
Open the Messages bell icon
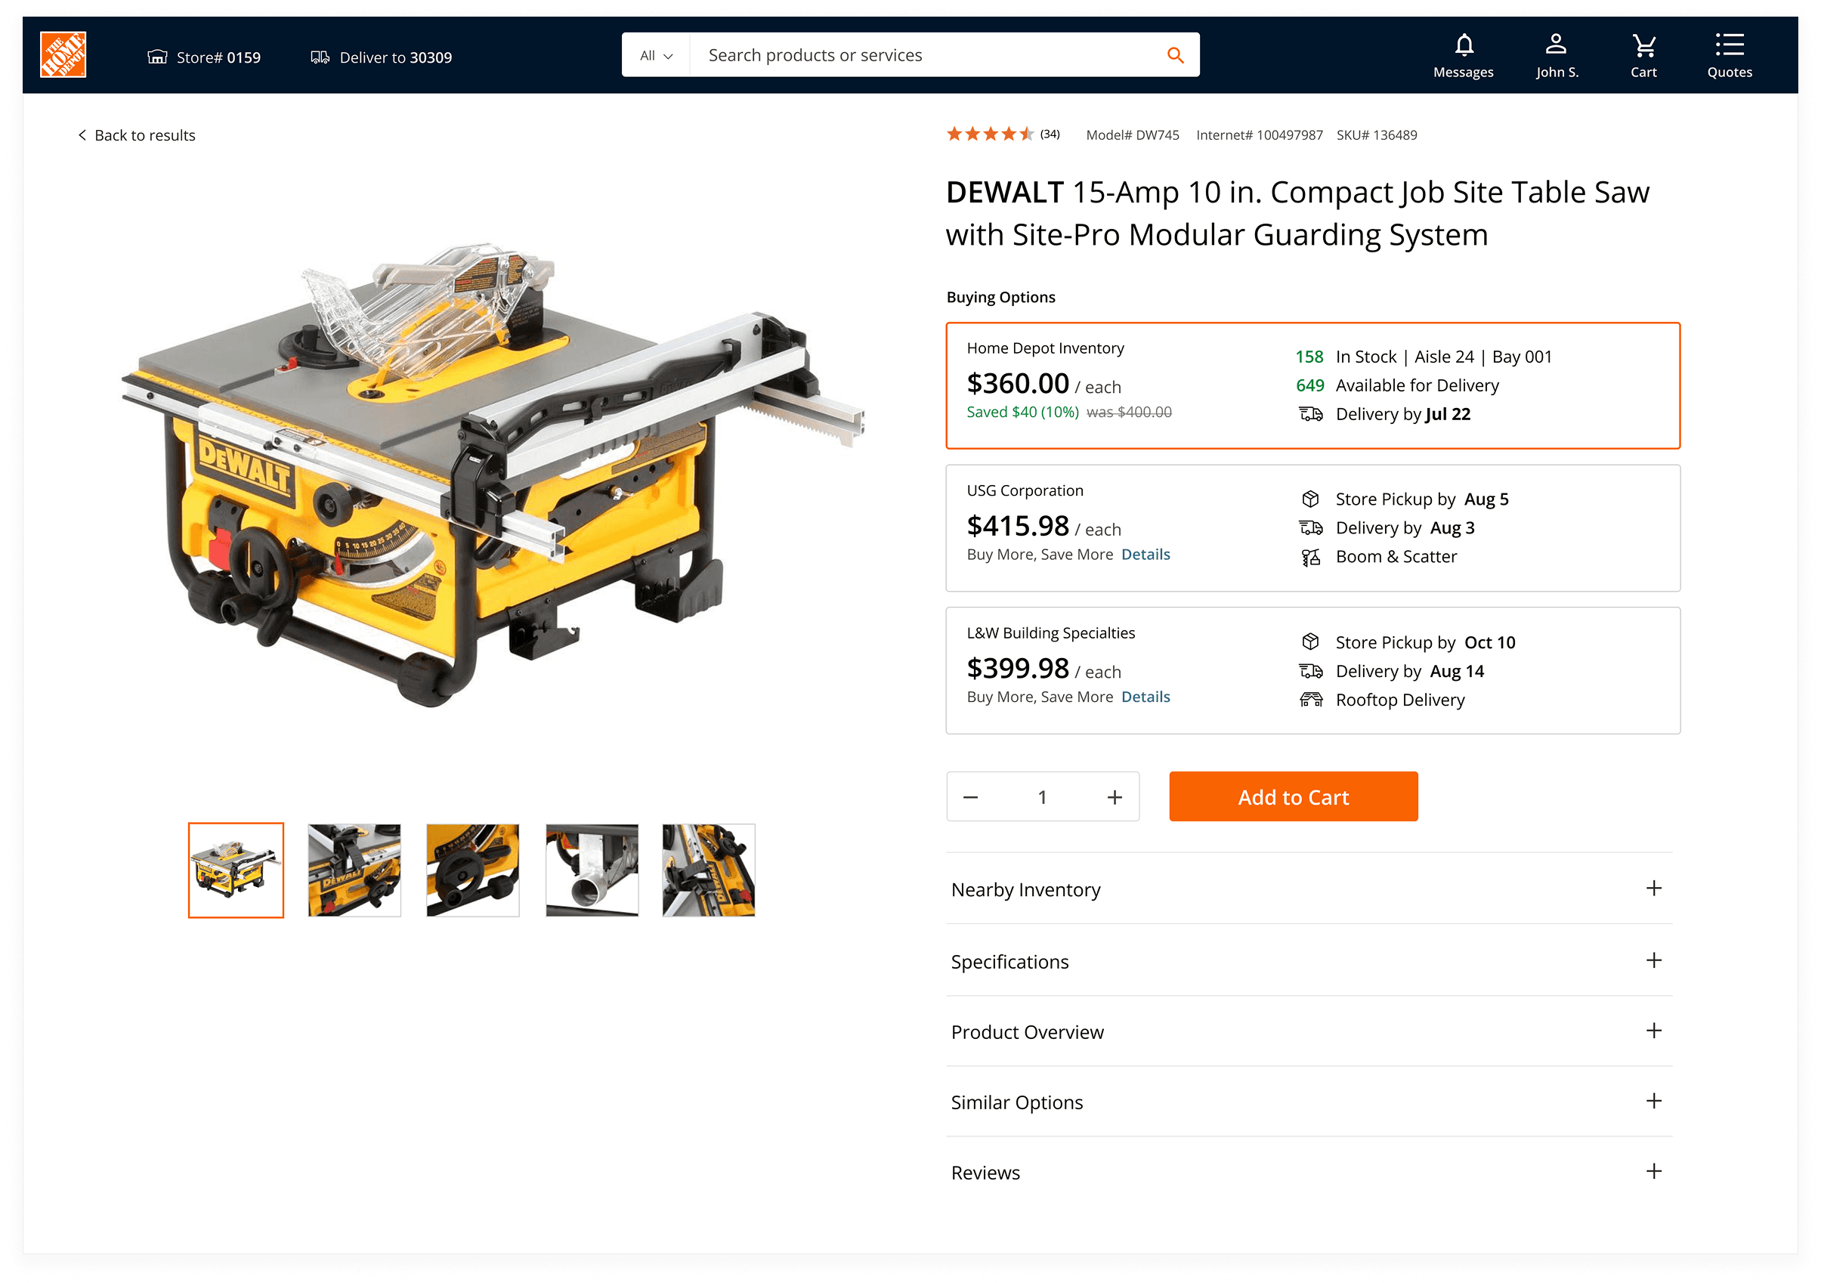[1464, 45]
